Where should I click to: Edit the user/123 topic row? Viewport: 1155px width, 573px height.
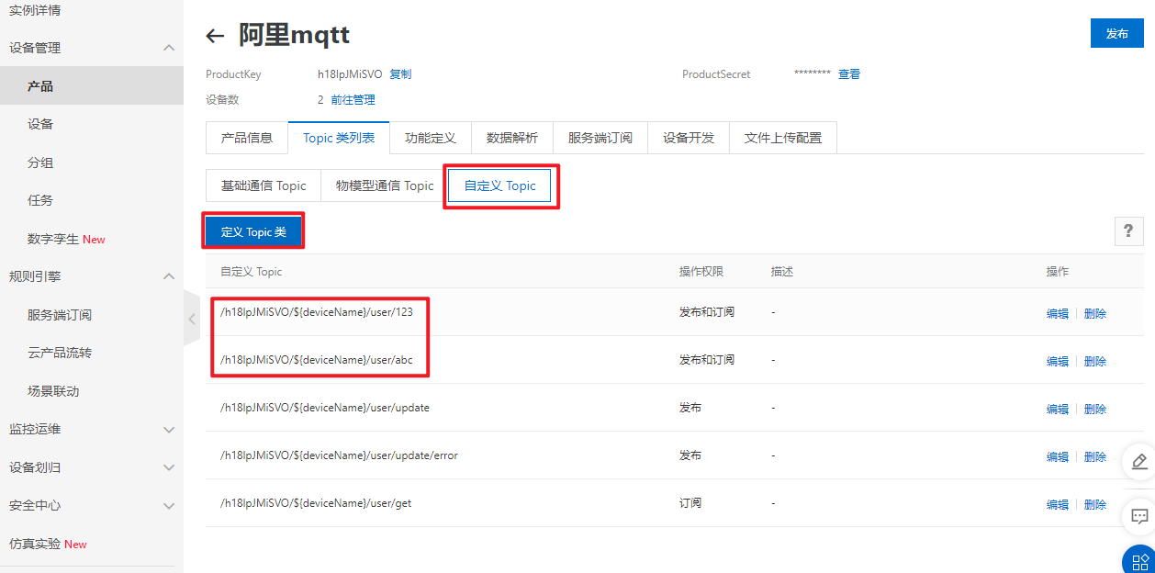coord(1058,313)
